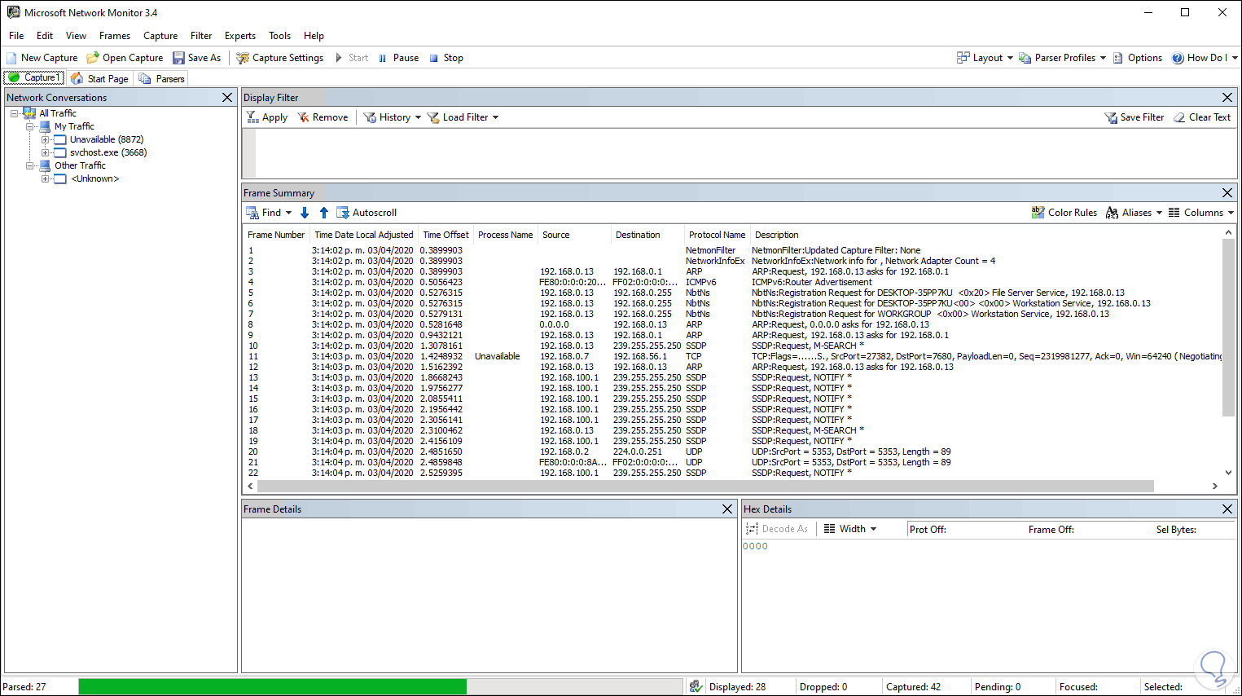The width and height of the screenshot is (1242, 696).
Task: Expand the svchost.exe (3668) node
Action: coord(46,152)
